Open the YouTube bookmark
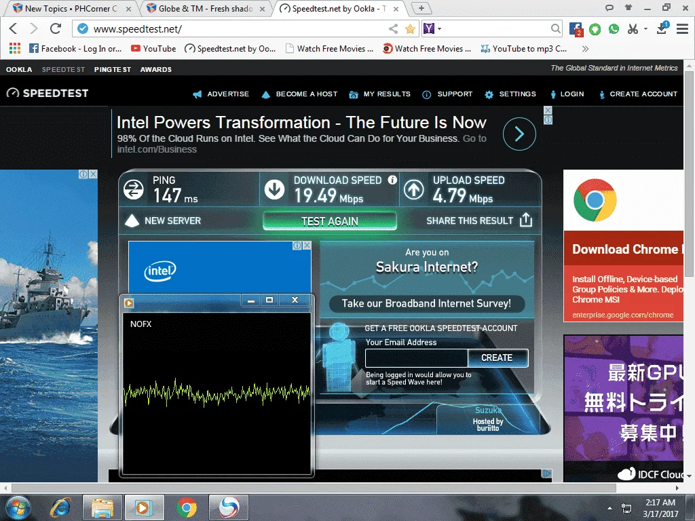The height and width of the screenshot is (521, 695). (x=153, y=49)
